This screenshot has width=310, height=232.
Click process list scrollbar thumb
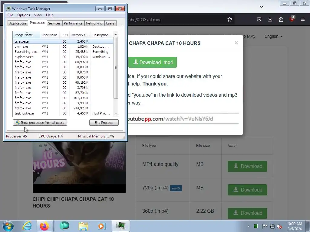point(116,68)
